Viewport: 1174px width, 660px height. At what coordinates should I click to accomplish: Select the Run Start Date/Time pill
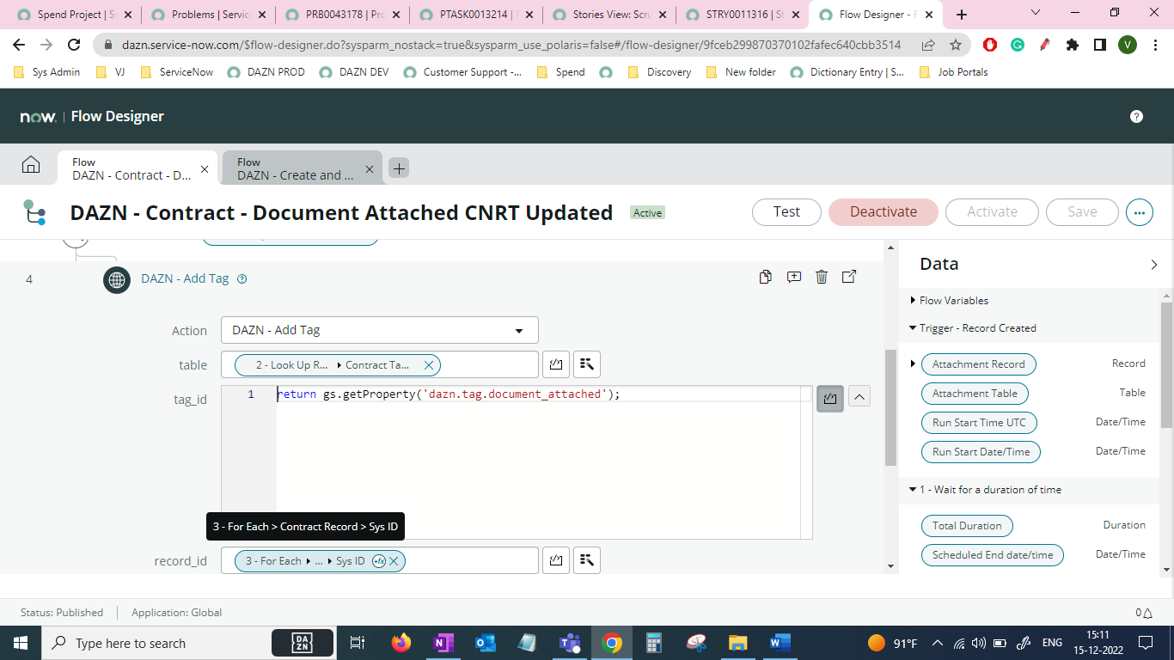point(981,451)
